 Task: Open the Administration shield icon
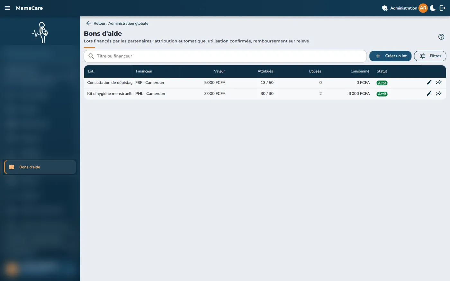pyautogui.click(x=385, y=8)
